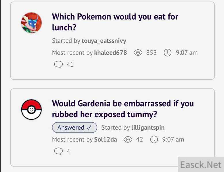Click the comment bubble icon beside 4
This screenshot has width=224, height=172.
coord(58,152)
